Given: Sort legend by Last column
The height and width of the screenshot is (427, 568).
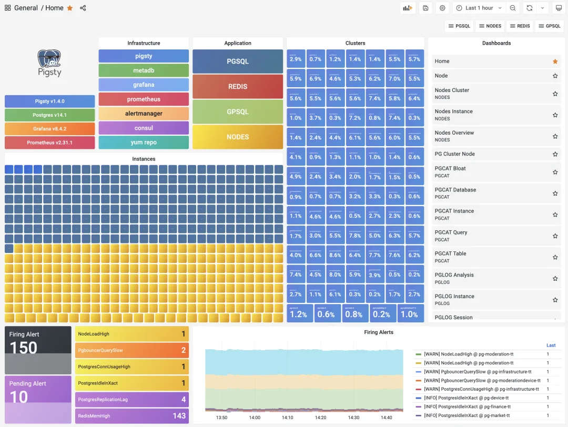Looking at the screenshot, I should pos(551,345).
